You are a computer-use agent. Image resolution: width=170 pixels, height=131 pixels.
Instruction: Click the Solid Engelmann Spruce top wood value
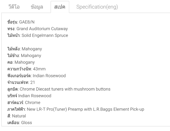point(45,35)
